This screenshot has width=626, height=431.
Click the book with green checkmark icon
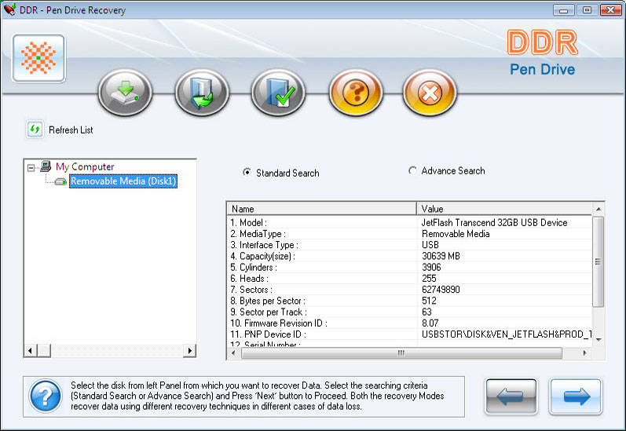click(x=278, y=93)
